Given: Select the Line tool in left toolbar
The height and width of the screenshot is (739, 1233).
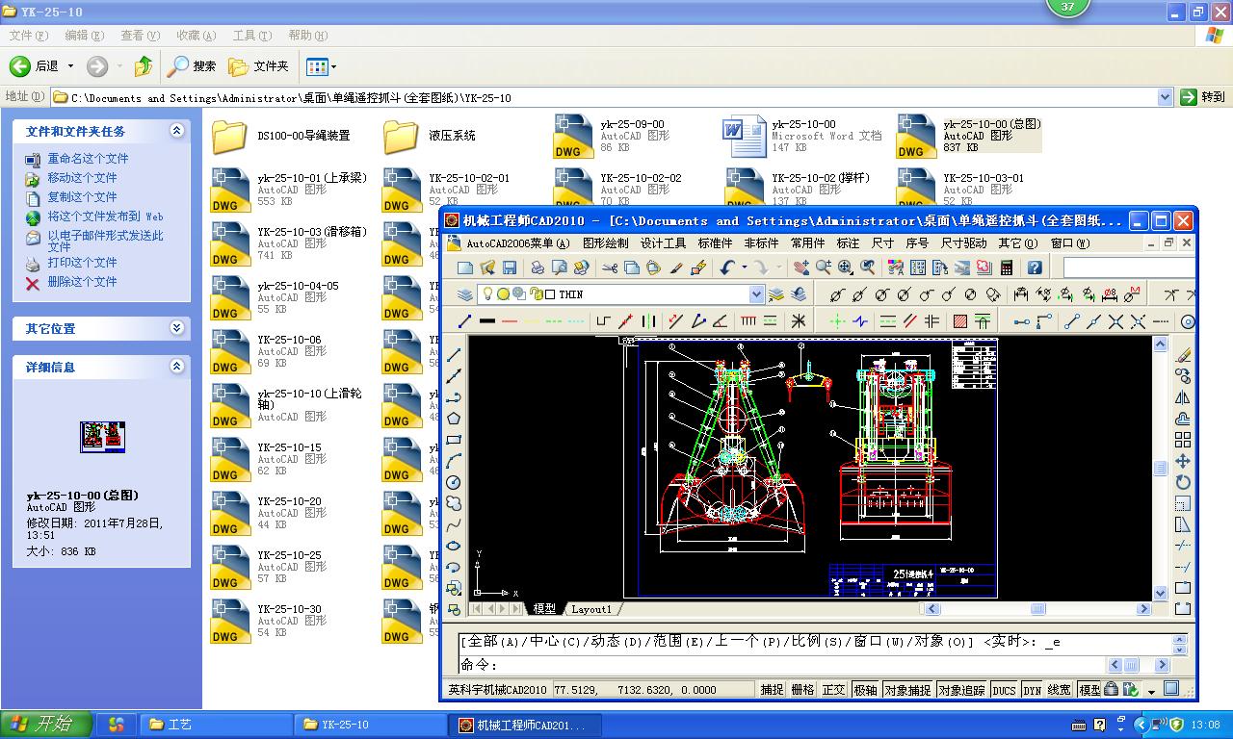Looking at the screenshot, I should pos(454,355).
